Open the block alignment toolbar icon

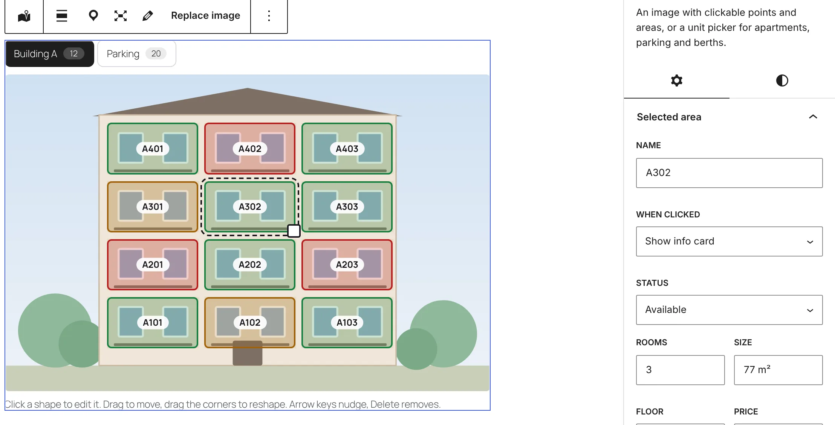coord(62,16)
